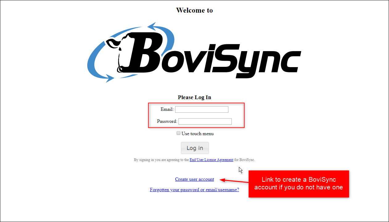The image size is (389, 222).
Task: Click the 'for BoviSync.' text after license link
Action: [245, 160]
